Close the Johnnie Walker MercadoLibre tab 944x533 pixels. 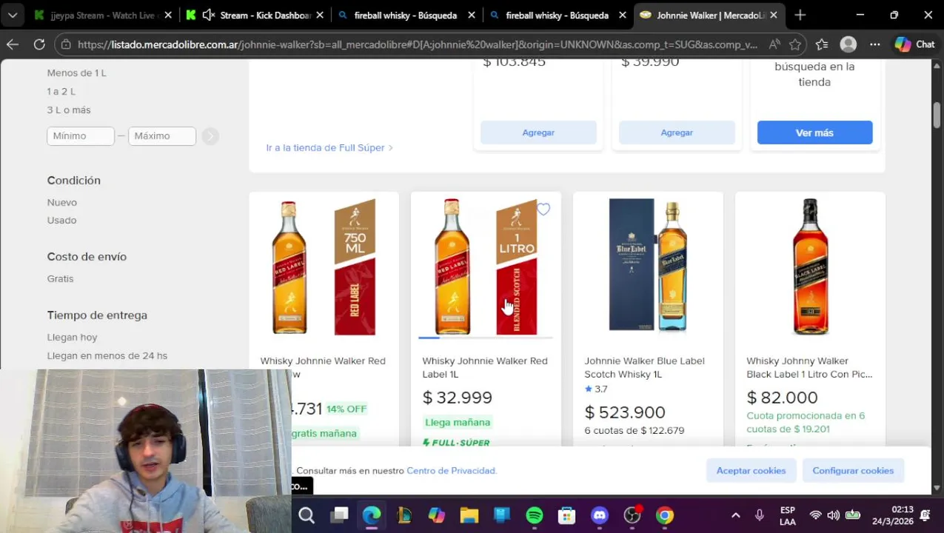point(774,15)
